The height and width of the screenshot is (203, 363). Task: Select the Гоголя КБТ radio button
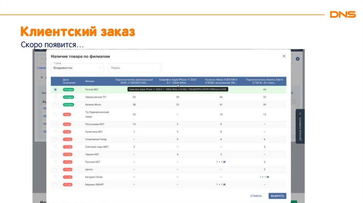click(x=55, y=89)
